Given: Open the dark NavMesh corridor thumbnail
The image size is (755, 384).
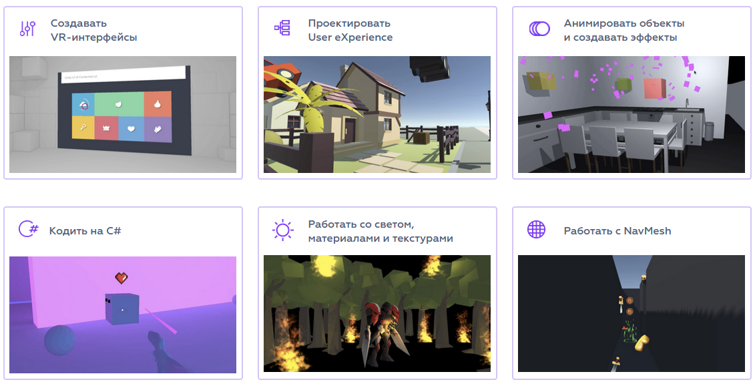Looking at the screenshot, I should click(632, 314).
